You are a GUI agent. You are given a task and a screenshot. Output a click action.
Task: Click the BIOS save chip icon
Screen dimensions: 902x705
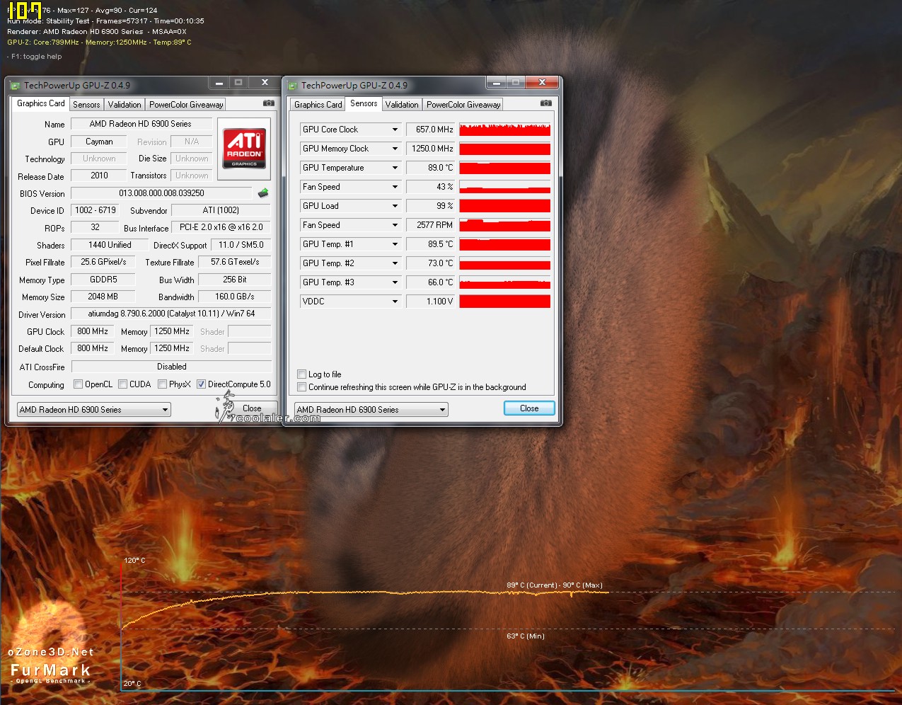pyautogui.click(x=263, y=193)
